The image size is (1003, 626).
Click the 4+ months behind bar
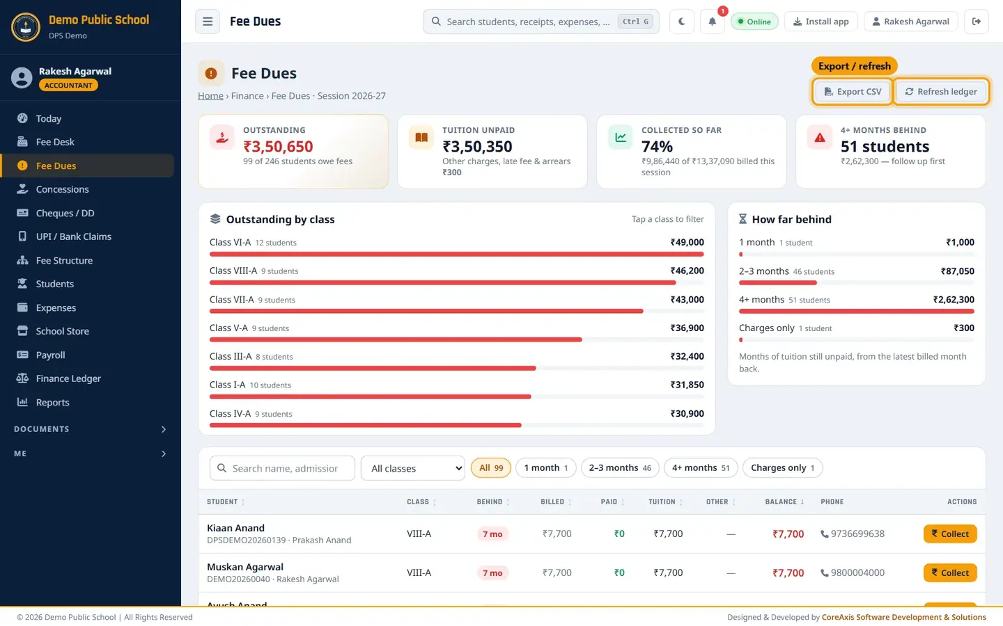[857, 312]
